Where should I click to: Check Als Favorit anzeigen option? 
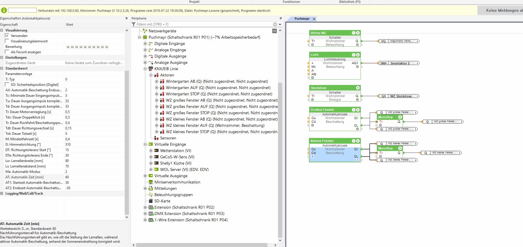pos(7,52)
